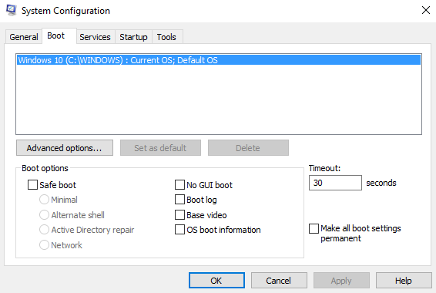Click the System Configuration title bar icon

pyautogui.click(x=11, y=10)
